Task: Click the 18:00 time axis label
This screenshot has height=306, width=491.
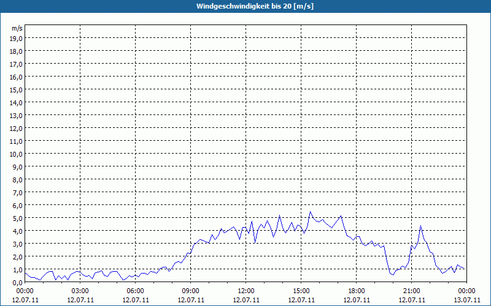Action: click(x=356, y=291)
